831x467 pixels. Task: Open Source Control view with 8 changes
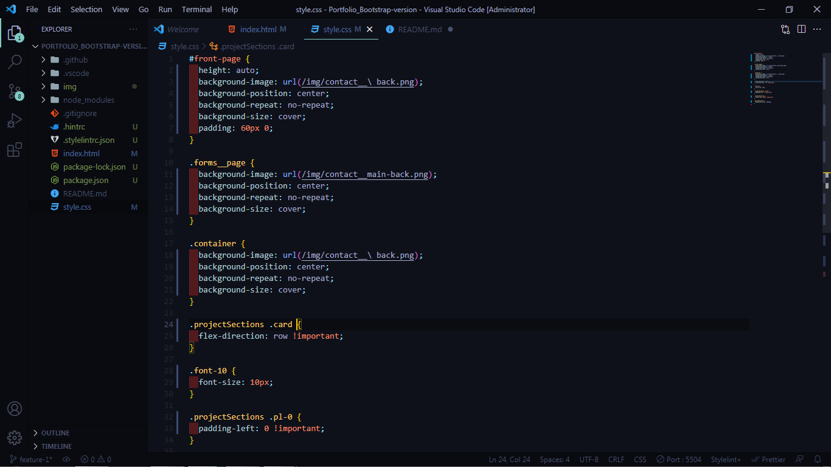point(15,91)
